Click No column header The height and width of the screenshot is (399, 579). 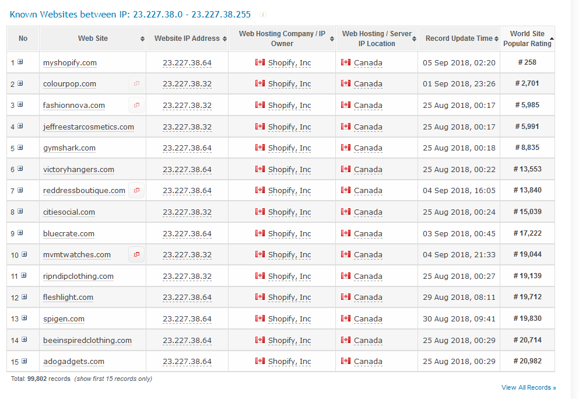tap(23, 38)
